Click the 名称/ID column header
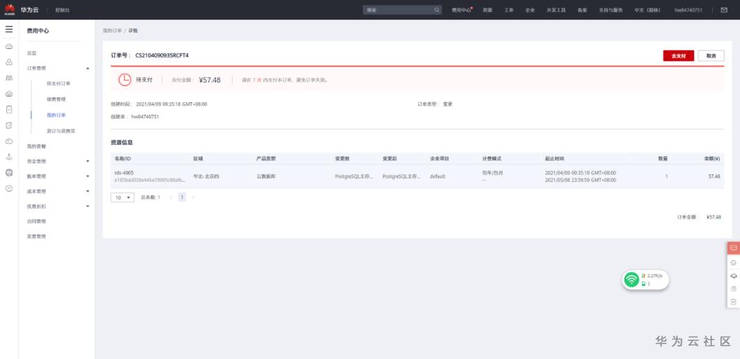The width and height of the screenshot is (740, 359). [x=123, y=159]
